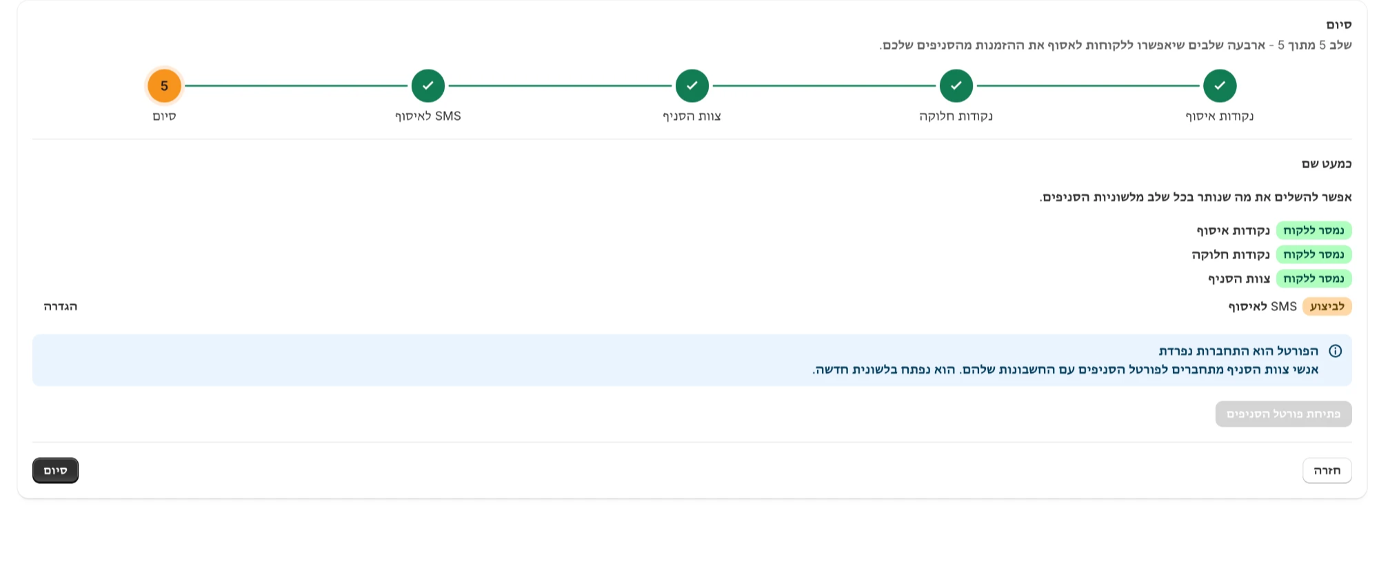This screenshot has width=1379, height=586.
Task: Open branches portal via פתיחת פורטל הסניפים
Action: point(1284,414)
